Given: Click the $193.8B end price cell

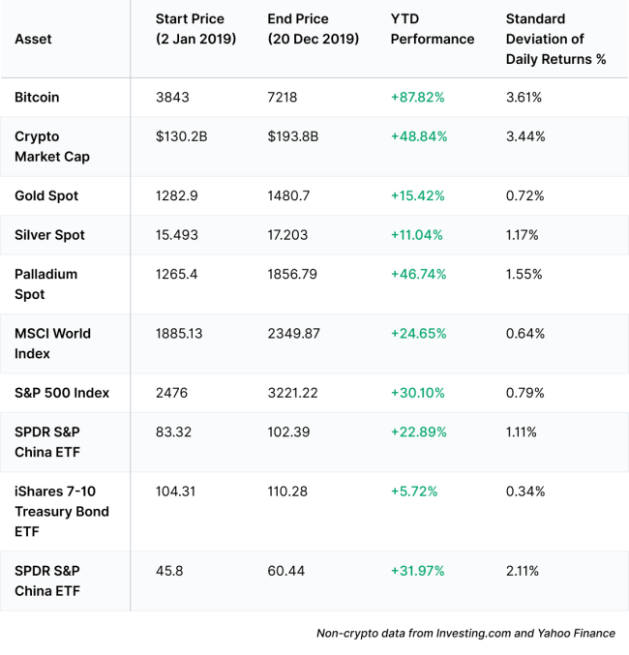Looking at the screenshot, I should [293, 136].
